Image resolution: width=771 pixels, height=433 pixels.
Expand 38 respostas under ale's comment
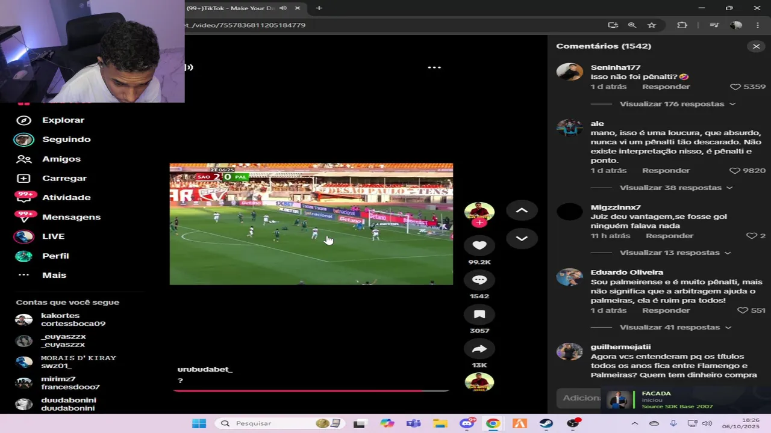pyautogui.click(x=676, y=188)
